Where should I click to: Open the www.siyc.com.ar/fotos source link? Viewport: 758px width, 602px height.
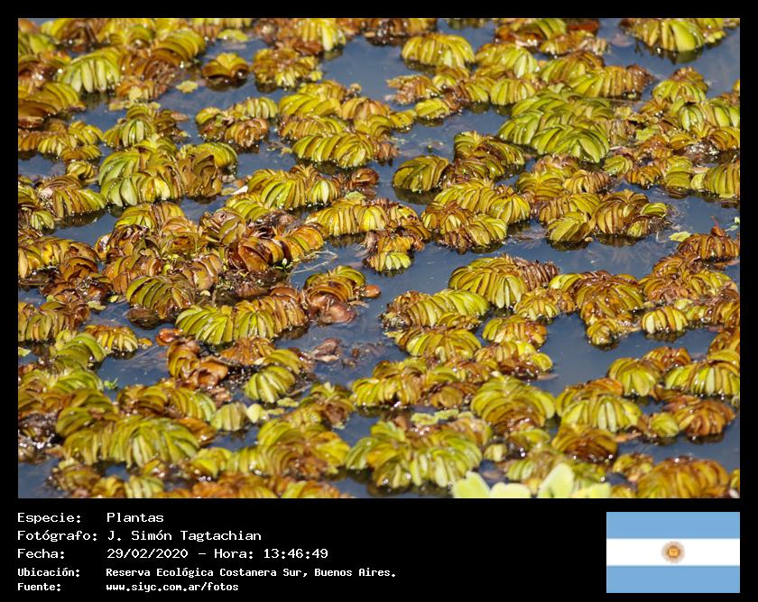click(171, 587)
